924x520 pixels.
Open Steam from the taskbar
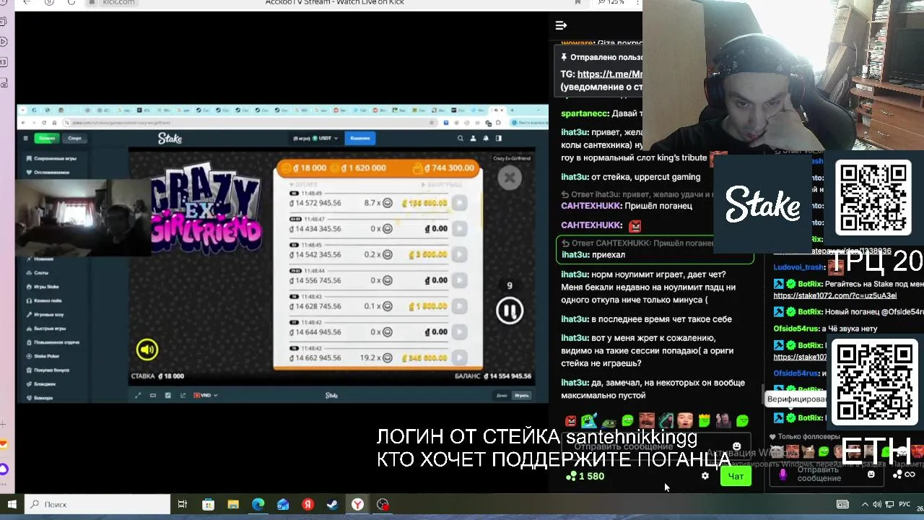pyautogui.click(x=333, y=504)
